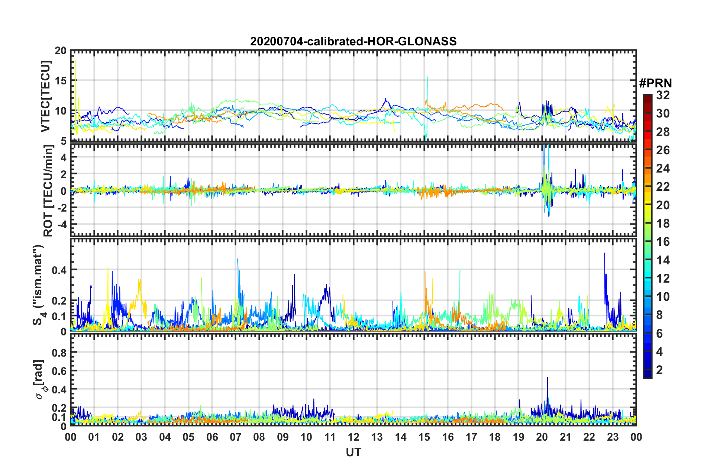The image size is (707, 473).
Task: Select the "UT" x-axis label
Action: click(353, 452)
